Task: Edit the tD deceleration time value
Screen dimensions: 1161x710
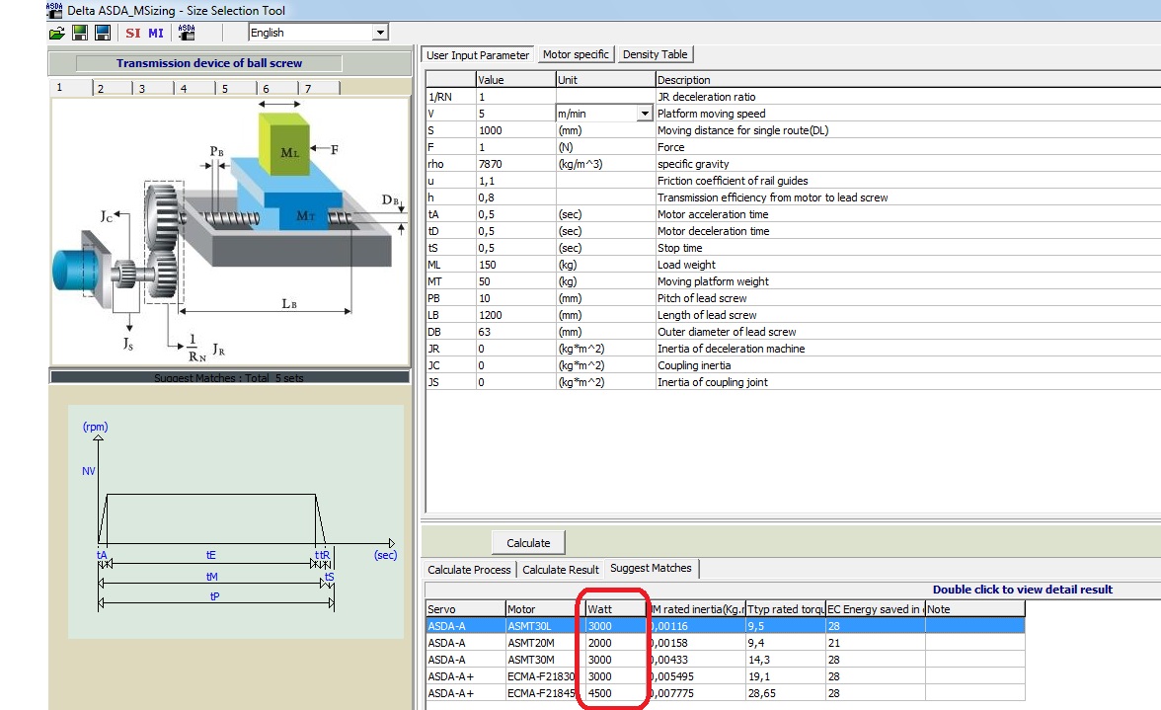Action: [515, 231]
